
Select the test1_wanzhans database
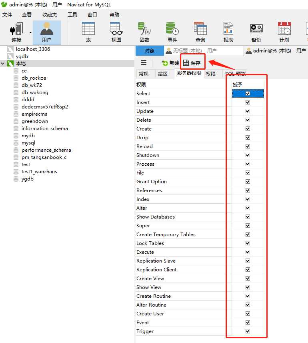point(39,172)
